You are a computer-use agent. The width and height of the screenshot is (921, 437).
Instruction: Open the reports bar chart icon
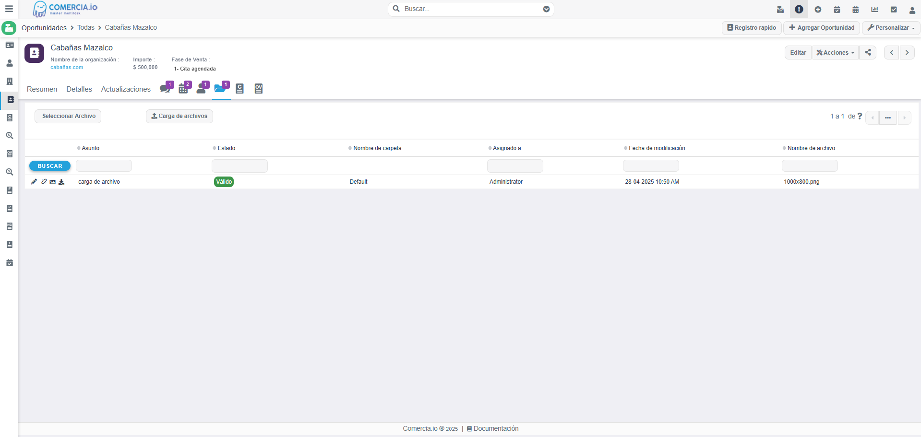click(874, 10)
